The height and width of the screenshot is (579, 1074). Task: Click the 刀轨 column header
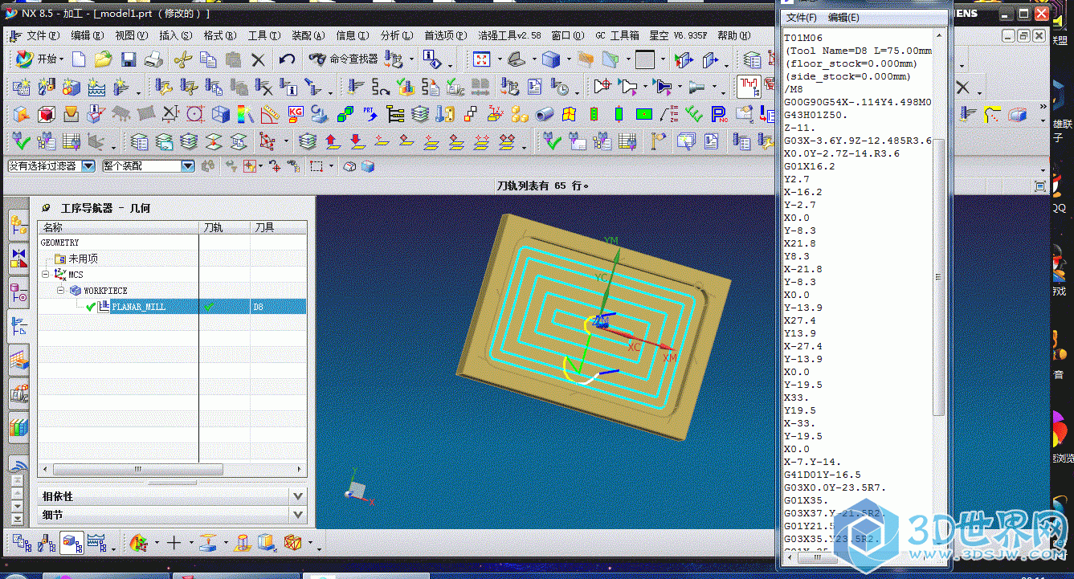tap(224, 227)
